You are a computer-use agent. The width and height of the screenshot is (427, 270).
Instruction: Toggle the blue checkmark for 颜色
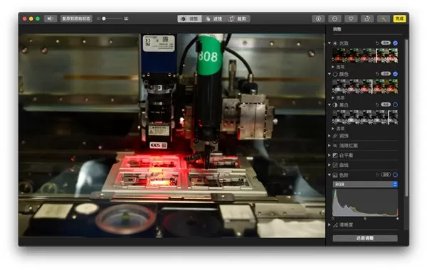pyautogui.click(x=396, y=74)
